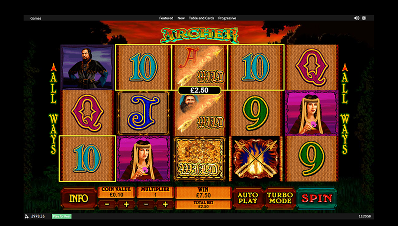The image size is (398, 226).
Task: Open the Table and Cards tab
Action: [x=201, y=18]
